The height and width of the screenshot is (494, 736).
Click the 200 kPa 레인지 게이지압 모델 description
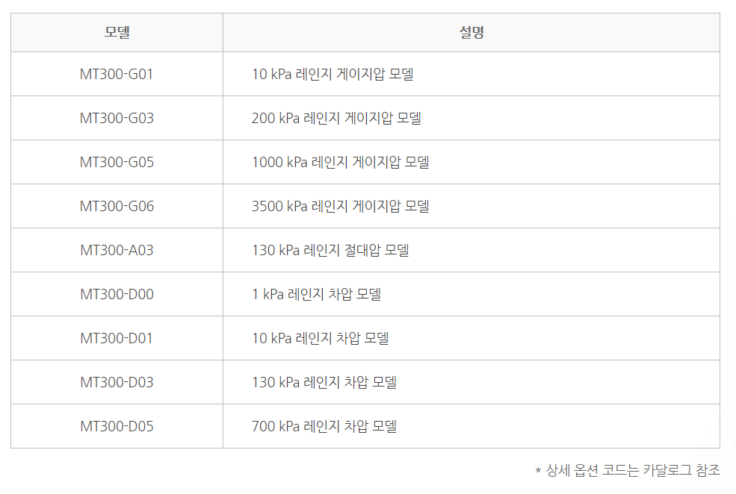coord(336,118)
